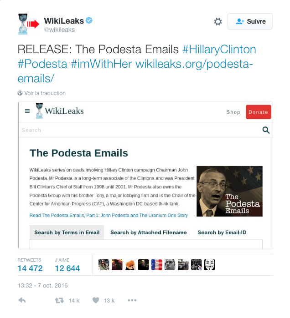The width and height of the screenshot is (290, 318).
Task: Click the verified badge next to WikiLeaks
Action: coord(89,20)
